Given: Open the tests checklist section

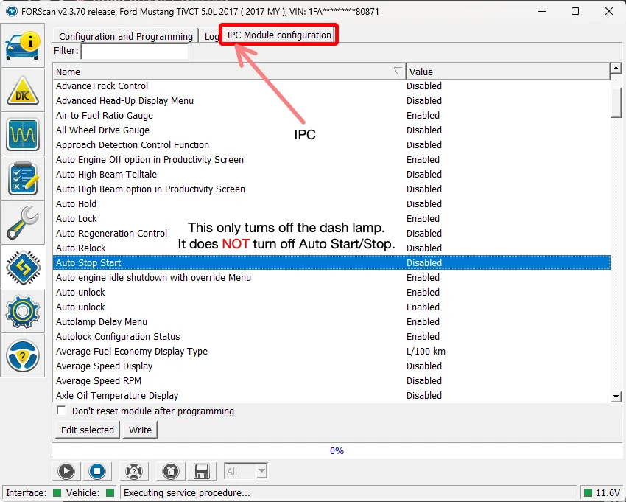Looking at the screenshot, I should [23, 178].
